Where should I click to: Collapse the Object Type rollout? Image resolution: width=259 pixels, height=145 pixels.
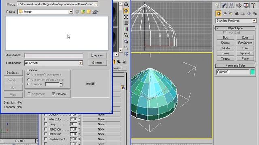[235, 28]
